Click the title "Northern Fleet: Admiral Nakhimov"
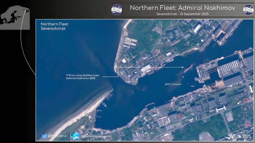Screen dimensions: 255x143 point(182,8)
